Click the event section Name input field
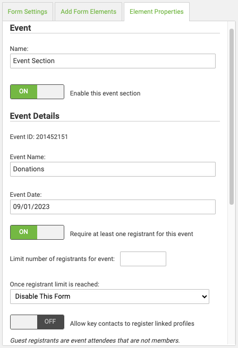 pos(113,61)
